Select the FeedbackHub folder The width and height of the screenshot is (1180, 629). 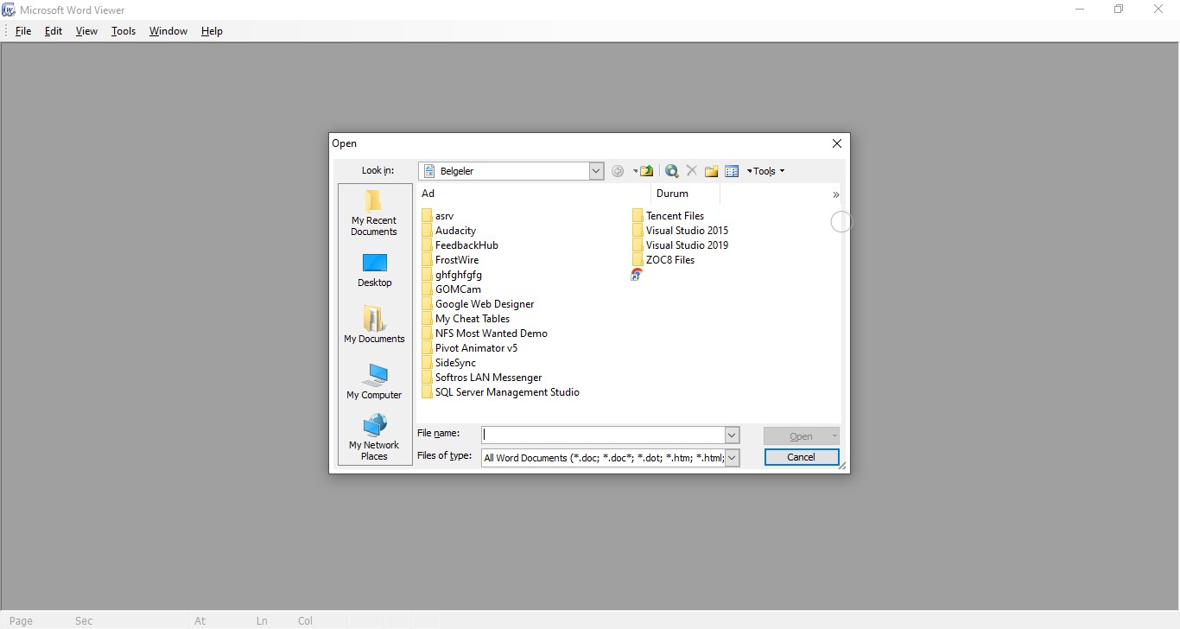point(460,245)
